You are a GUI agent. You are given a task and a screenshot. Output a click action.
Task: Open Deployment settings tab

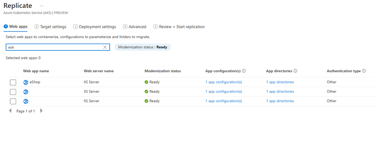click(95, 27)
